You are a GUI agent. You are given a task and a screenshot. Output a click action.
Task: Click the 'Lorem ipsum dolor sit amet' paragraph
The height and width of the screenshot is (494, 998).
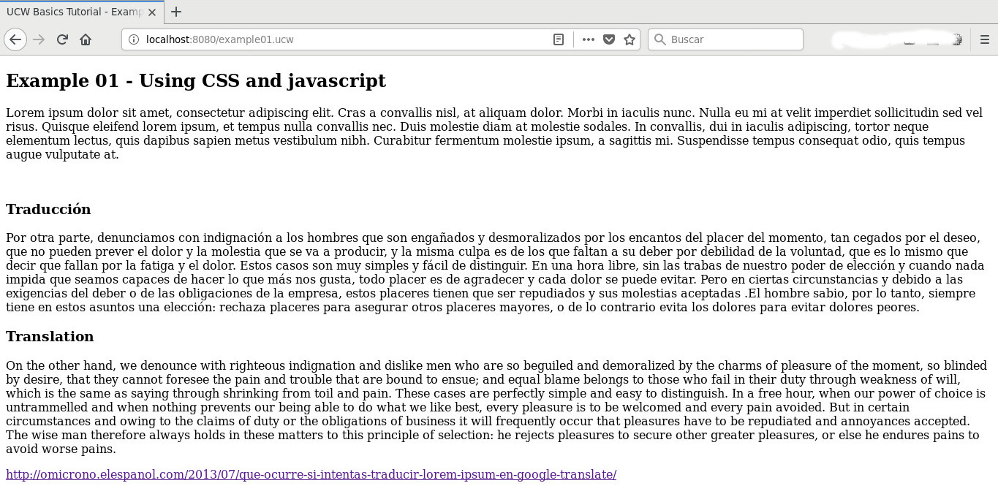coord(494,134)
